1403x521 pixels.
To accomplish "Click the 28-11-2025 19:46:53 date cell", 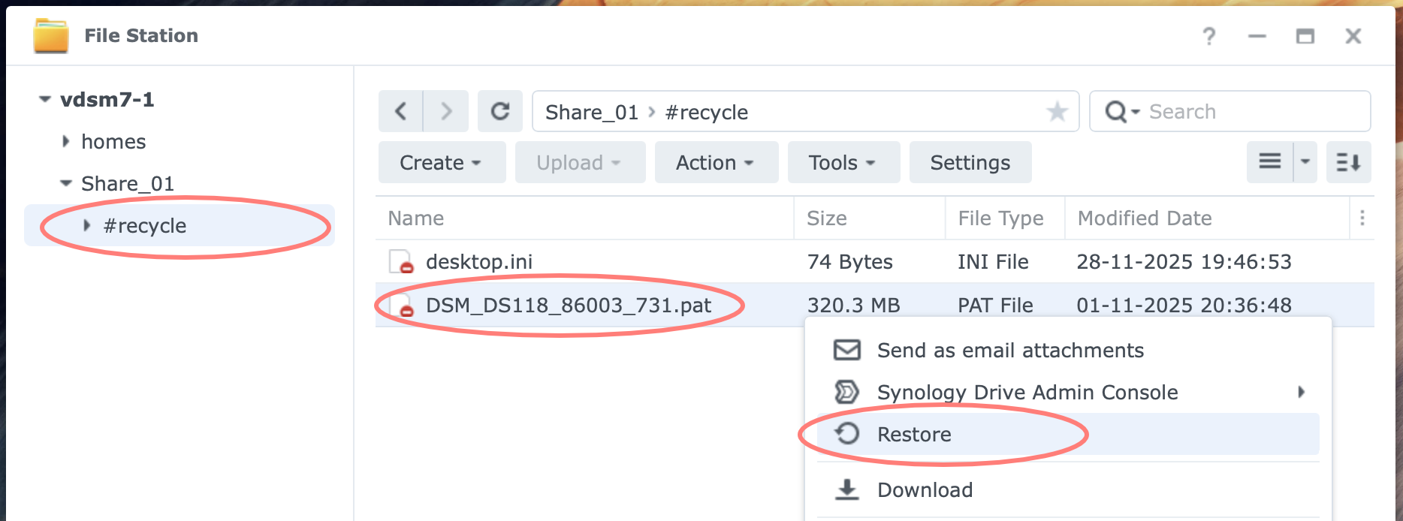I will pos(1184,261).
